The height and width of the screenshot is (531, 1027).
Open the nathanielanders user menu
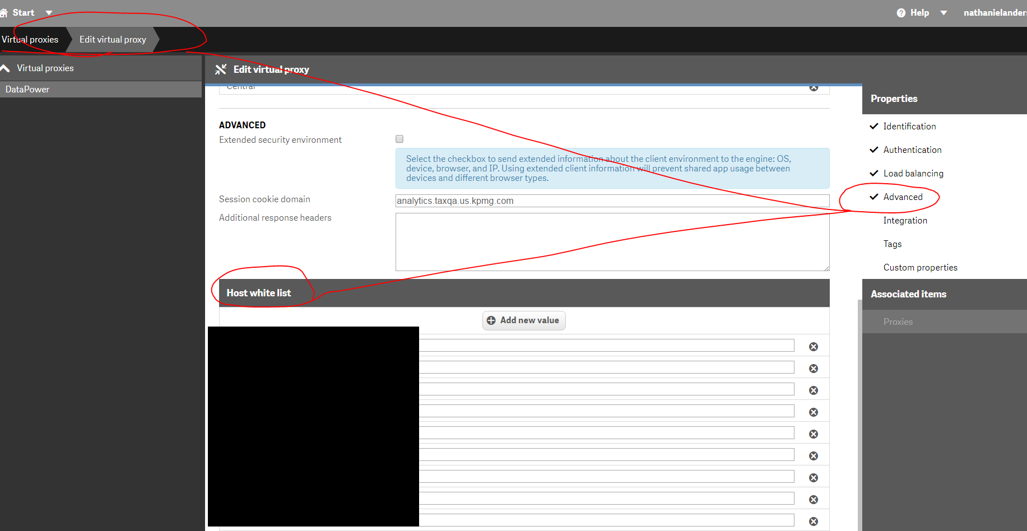click(x=995, y=12)
